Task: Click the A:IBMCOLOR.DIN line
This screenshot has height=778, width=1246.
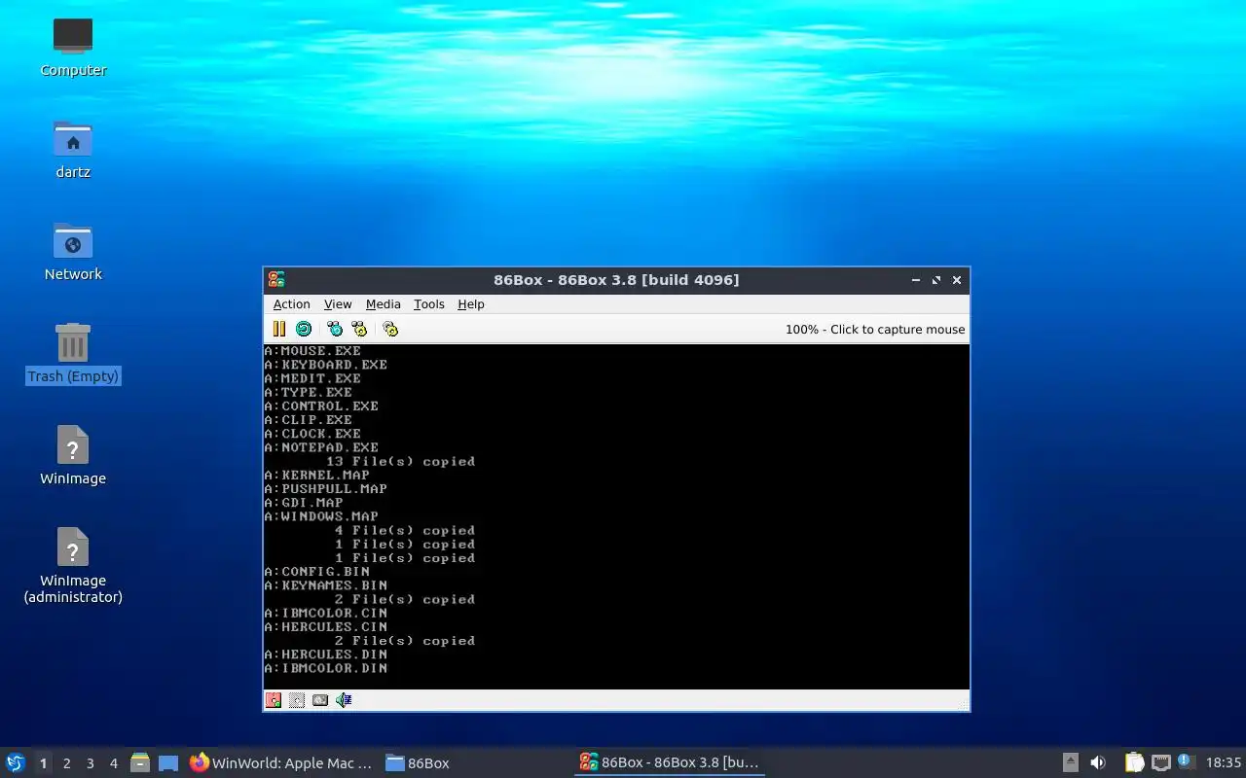Action: 325,668
